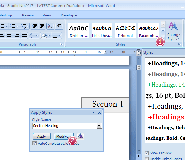Click the decrease indent icon
The height and width of the screenshot is (160, 185).
pos(35,26)
